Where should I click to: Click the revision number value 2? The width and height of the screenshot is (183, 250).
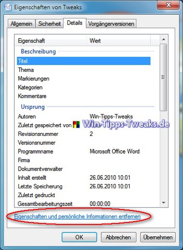click(91, 134)
